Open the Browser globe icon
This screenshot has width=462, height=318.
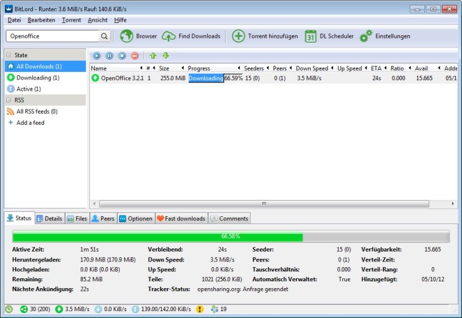(127, 36)
